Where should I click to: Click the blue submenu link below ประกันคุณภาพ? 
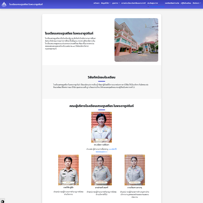pos(157,7)
